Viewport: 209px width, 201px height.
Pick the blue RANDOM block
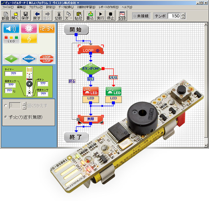pos(29,59)
